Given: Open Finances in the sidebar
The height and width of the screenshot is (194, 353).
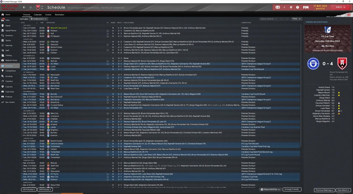Looking at the screenshot, I should [x=9, y=97].
